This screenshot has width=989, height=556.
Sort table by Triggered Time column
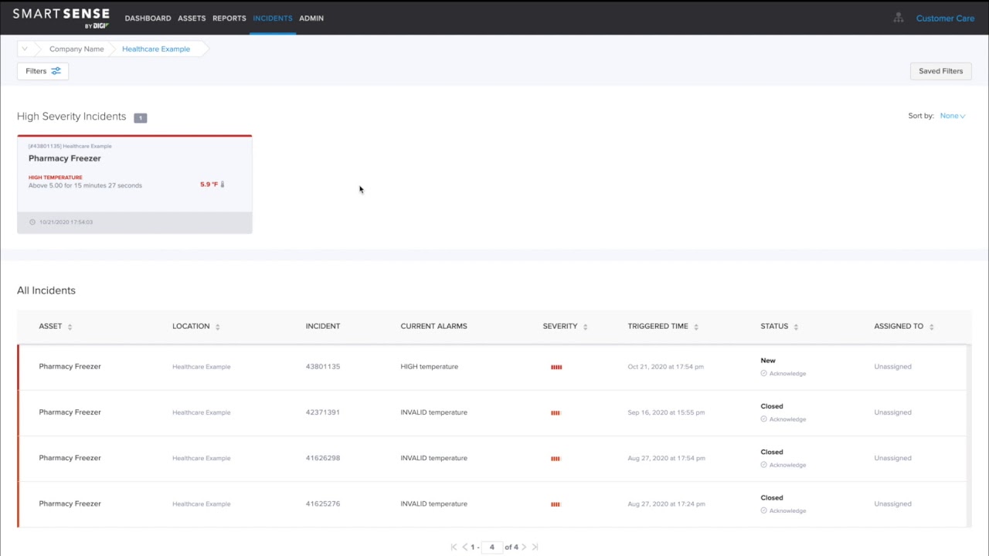coord(695,327)
